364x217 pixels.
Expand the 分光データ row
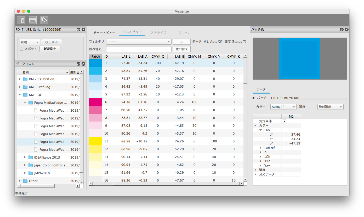(x=255, y=174)
